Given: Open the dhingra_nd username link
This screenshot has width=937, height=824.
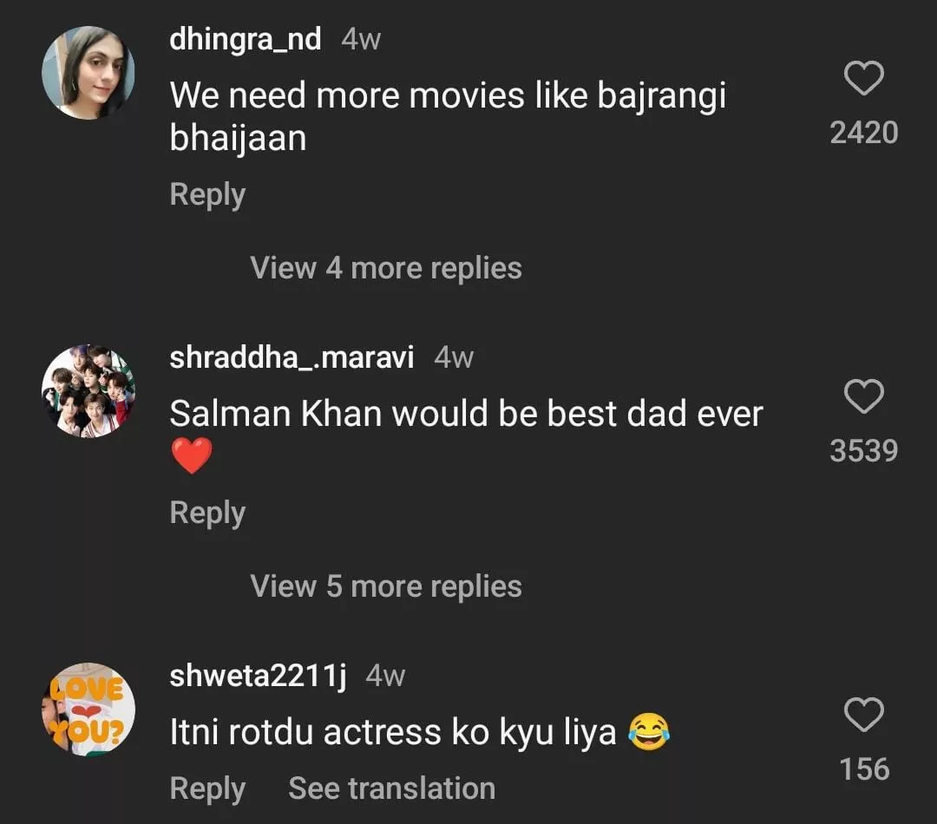Looking at the screenshot, I should (x=246, y=39).
